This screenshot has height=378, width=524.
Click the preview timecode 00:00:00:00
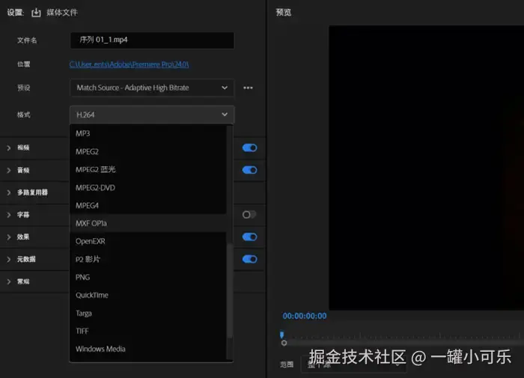(x=305, y=316)
